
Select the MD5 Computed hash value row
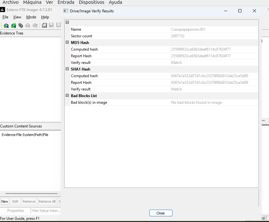coord(201,49)
